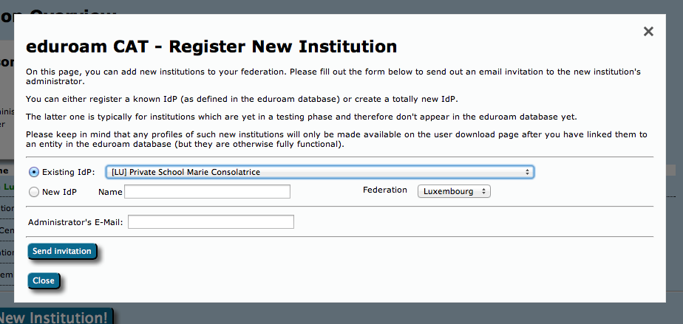Click the blue Close button
The image size is (683, 324).
click(x=44, y=280)
